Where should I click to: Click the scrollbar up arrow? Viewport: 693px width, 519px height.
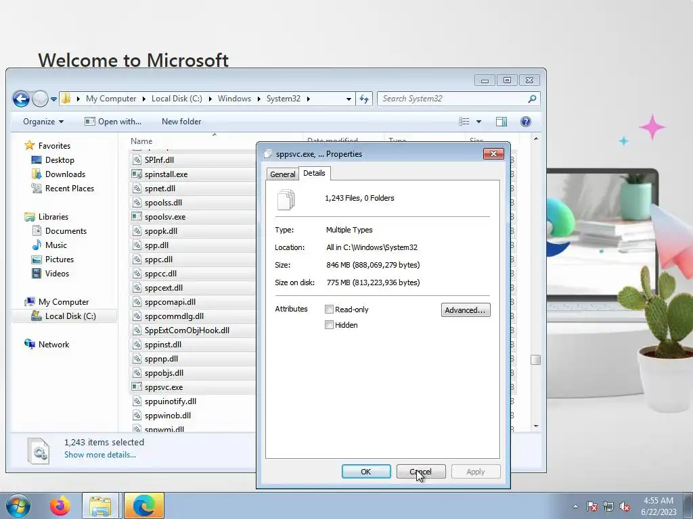[x=536, y=139]
